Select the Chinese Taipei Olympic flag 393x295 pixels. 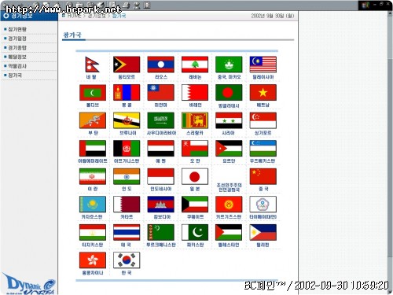[263, 205]
